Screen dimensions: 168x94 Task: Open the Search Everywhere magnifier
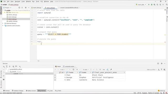click(x=167, y=5)
